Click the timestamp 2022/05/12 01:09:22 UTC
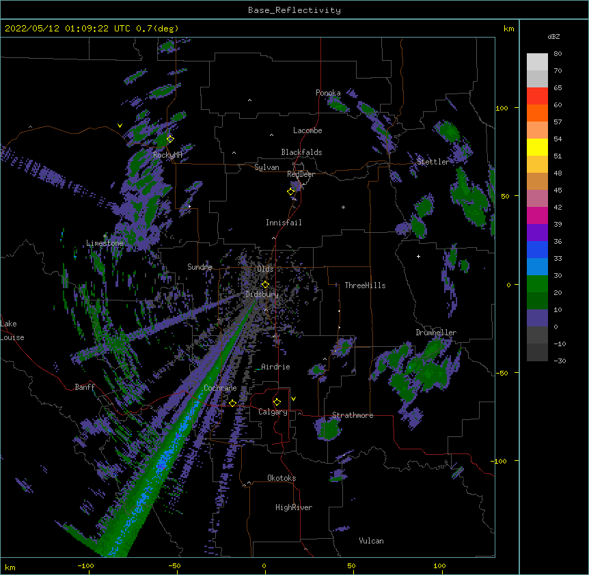The height and width of the screenshot is (575, 589). point(68,29)
